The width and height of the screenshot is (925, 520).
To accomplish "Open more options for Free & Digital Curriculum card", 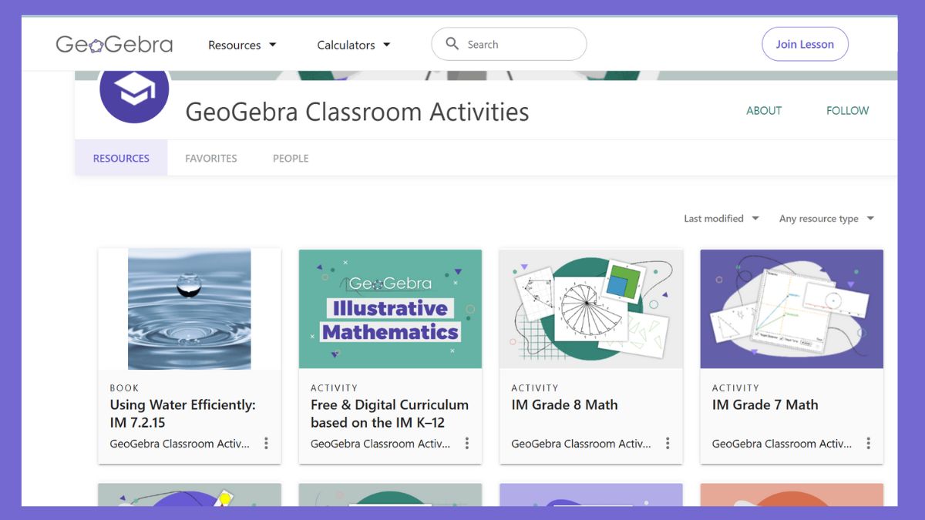I will point(467,444).
